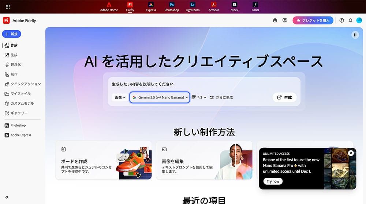Viewport: 366px width, 204px height.
Task: Select 作成 in the sidebar
Action: click(11, 45)
